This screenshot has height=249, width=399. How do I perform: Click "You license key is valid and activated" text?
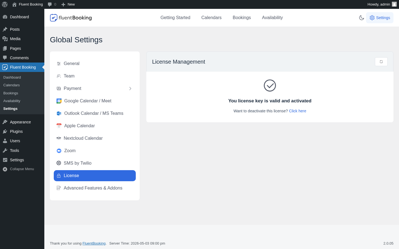pos(270,101)
